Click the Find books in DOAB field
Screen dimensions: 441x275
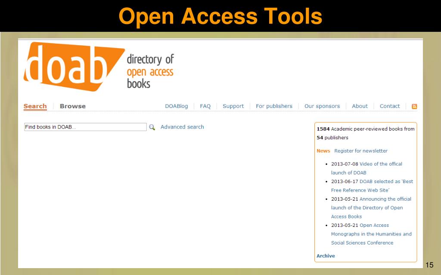85,127
